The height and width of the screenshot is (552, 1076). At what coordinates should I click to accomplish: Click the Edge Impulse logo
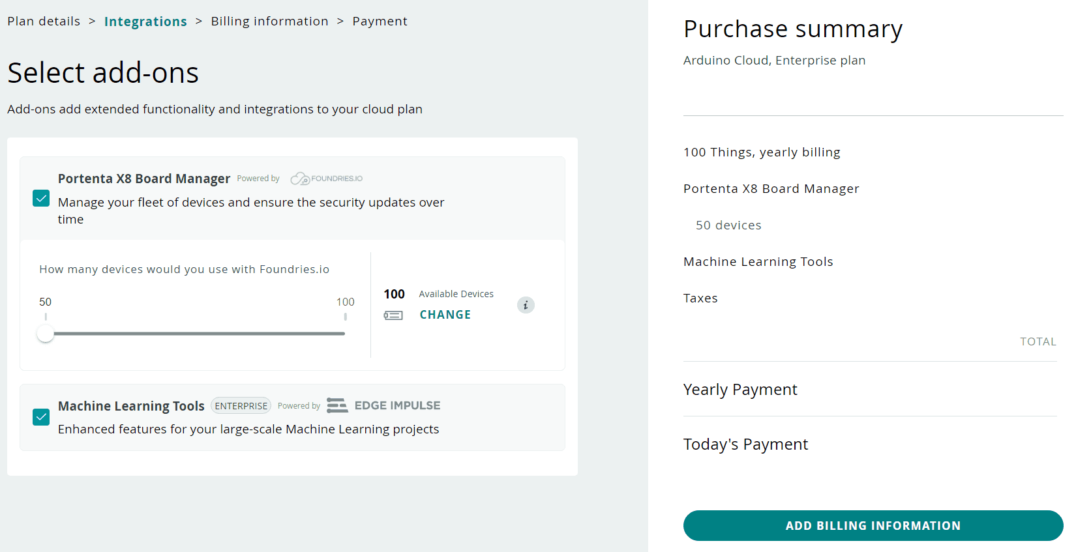tap(383, 405)
